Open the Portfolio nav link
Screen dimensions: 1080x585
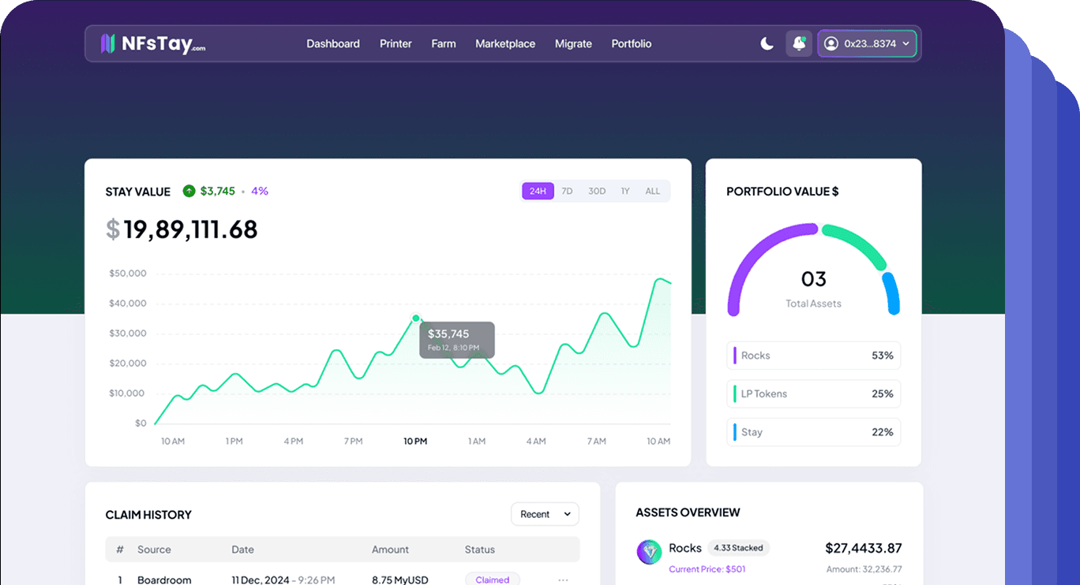tap(632, 44)
